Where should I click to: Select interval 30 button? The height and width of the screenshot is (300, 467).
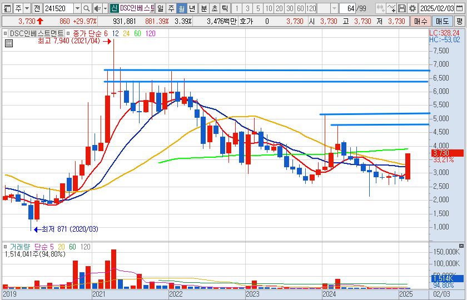290,8
